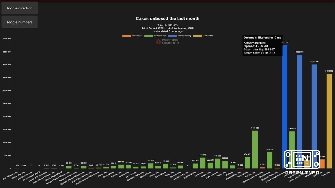Select the green Operation Phoenix Weapon Case bar

tap(69, 167)
